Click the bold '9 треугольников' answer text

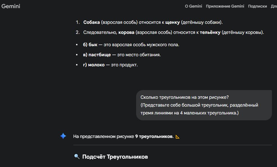pos(154,137)
